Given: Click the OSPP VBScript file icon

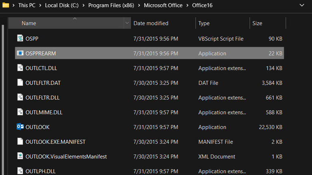Looking at the screenshot, I should coord(20,38).
